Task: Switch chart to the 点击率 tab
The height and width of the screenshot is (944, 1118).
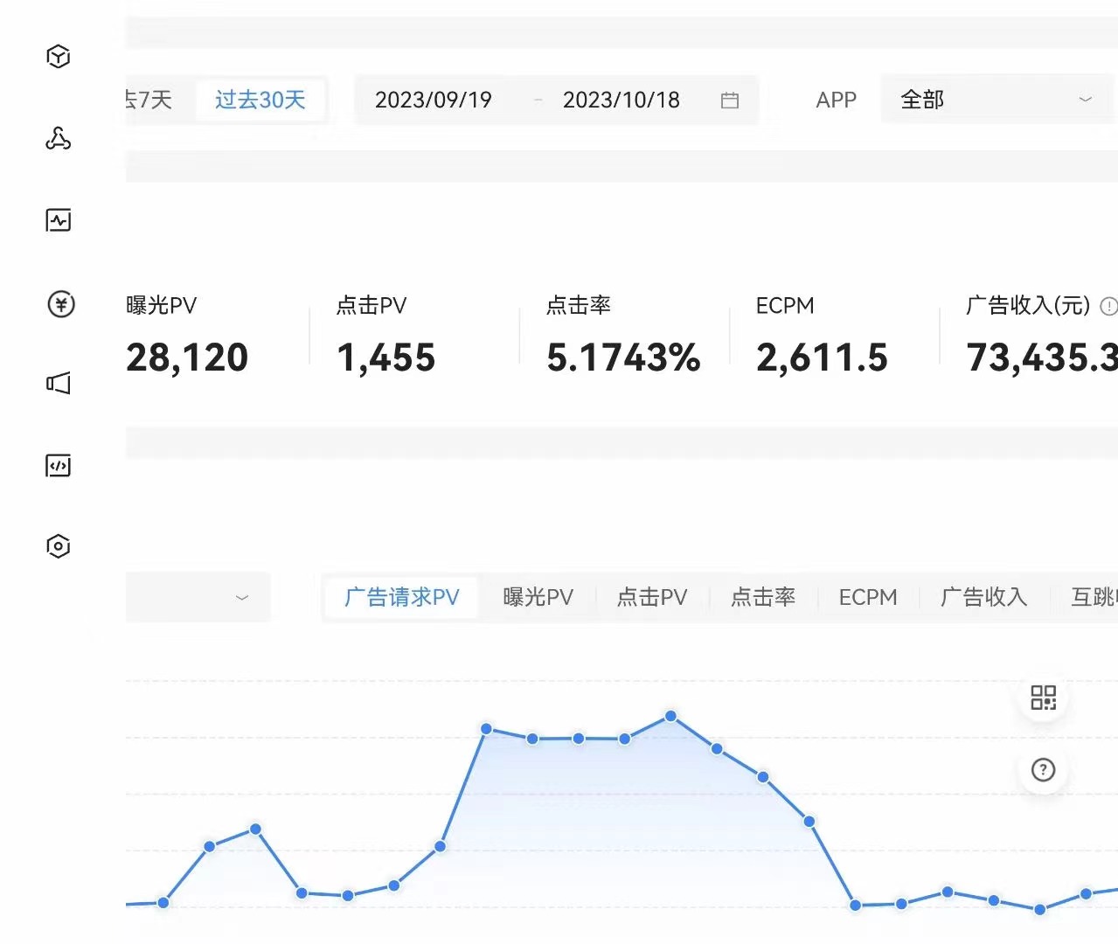Action: [762, 597]
